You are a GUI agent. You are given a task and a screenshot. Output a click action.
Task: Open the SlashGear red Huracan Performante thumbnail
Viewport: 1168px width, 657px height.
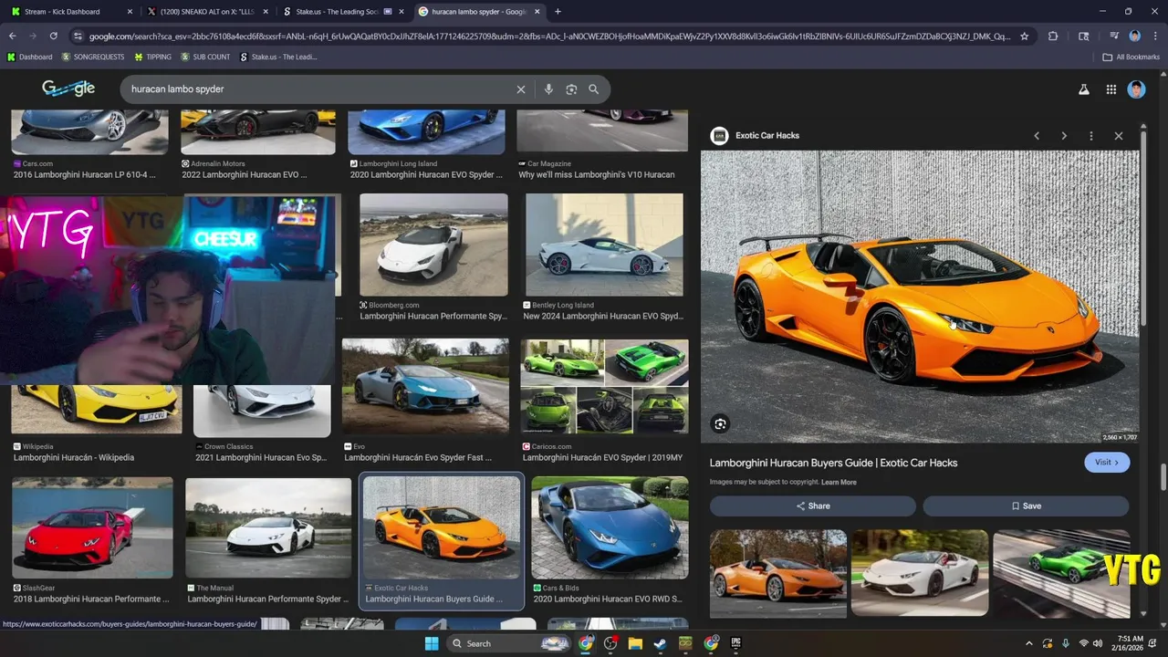(92, 527)
